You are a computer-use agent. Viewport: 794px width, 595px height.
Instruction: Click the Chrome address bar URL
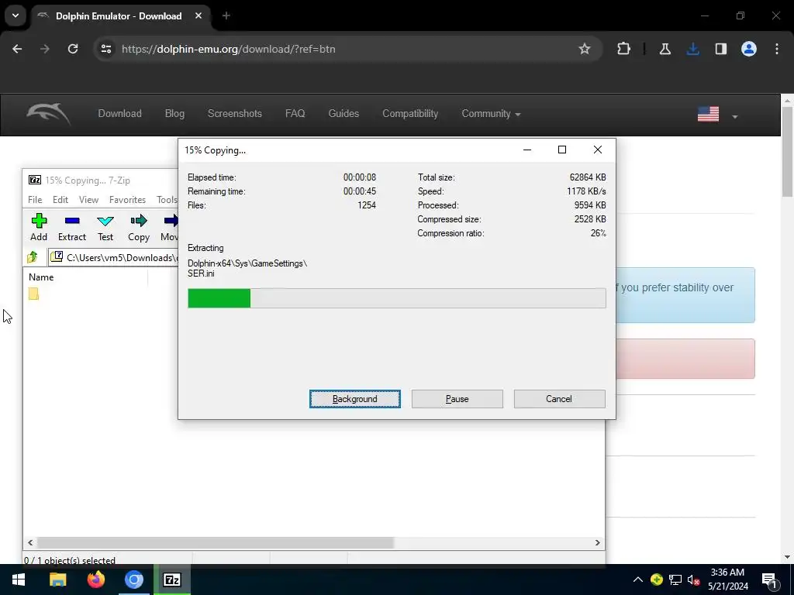click(229, 49)
